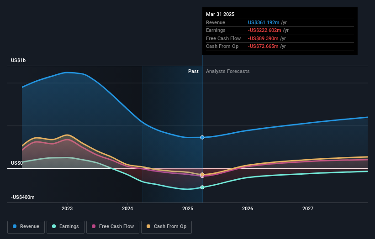Click the 2024 x-axis label
The height and width of the screenshot is (239, 375).
[127, 209]
